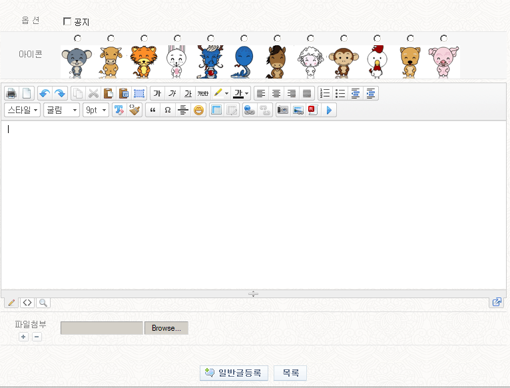Select the mouse icon radio button

click(77, 39)
